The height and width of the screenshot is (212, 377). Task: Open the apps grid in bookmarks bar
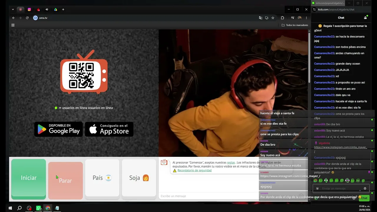[x=13, y=25]
